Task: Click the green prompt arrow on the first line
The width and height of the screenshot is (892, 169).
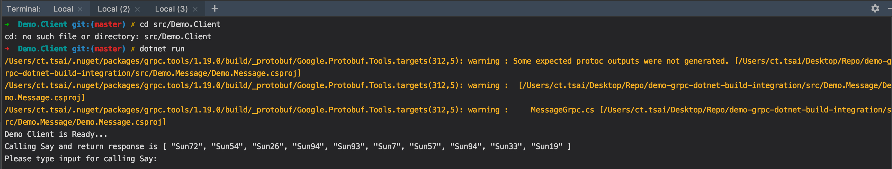Action: tap(7, 24)
